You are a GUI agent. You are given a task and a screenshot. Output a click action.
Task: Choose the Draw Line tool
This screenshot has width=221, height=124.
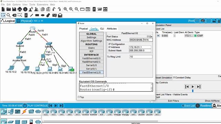31,15
